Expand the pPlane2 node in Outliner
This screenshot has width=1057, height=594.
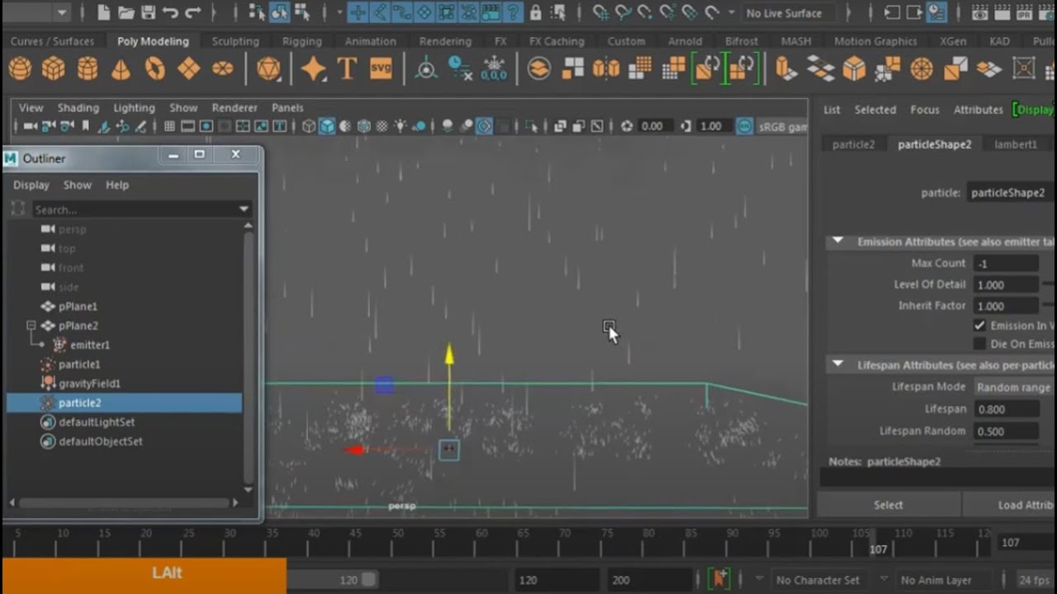[31, 325]
